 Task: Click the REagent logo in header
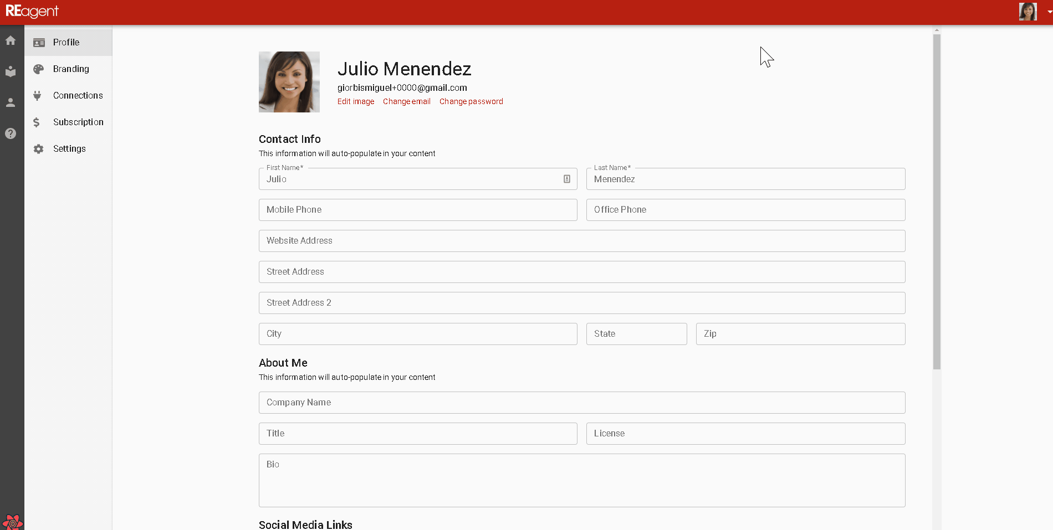32,12
